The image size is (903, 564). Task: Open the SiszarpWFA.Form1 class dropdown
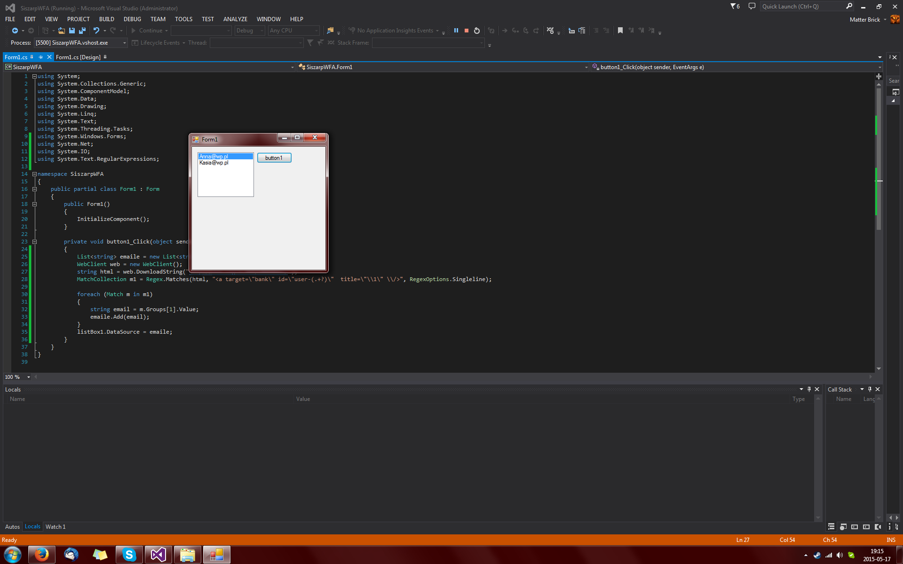pos(586,67)
